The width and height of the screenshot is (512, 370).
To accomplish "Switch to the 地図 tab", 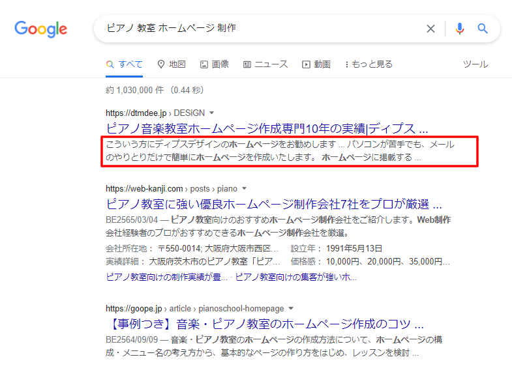I will click(x=172, y=64).
